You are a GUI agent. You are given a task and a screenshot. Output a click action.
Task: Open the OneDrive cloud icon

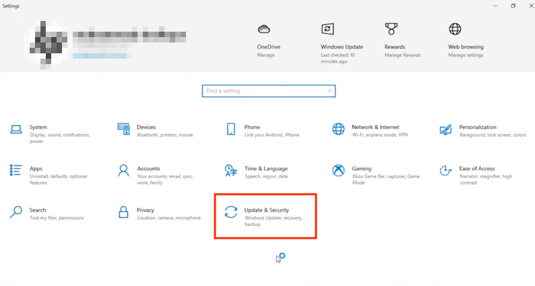[x=263, y=30]
